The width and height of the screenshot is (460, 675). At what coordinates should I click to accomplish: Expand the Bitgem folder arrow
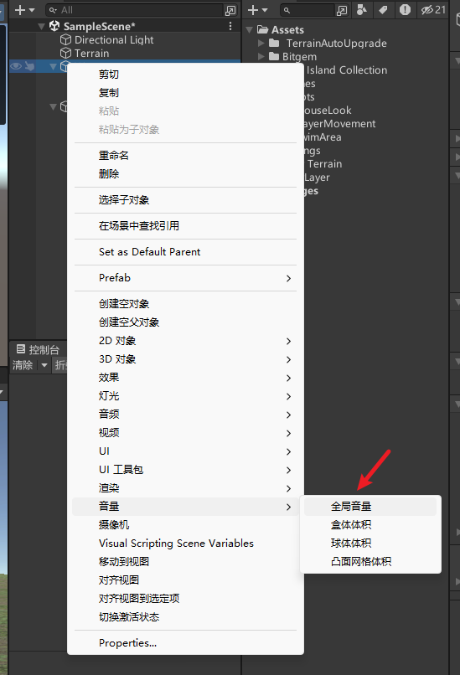coord(261,56)
